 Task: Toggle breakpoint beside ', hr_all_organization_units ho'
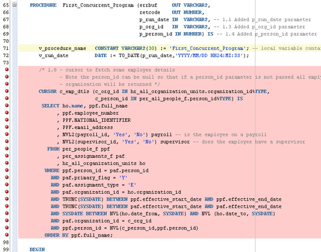7,163
